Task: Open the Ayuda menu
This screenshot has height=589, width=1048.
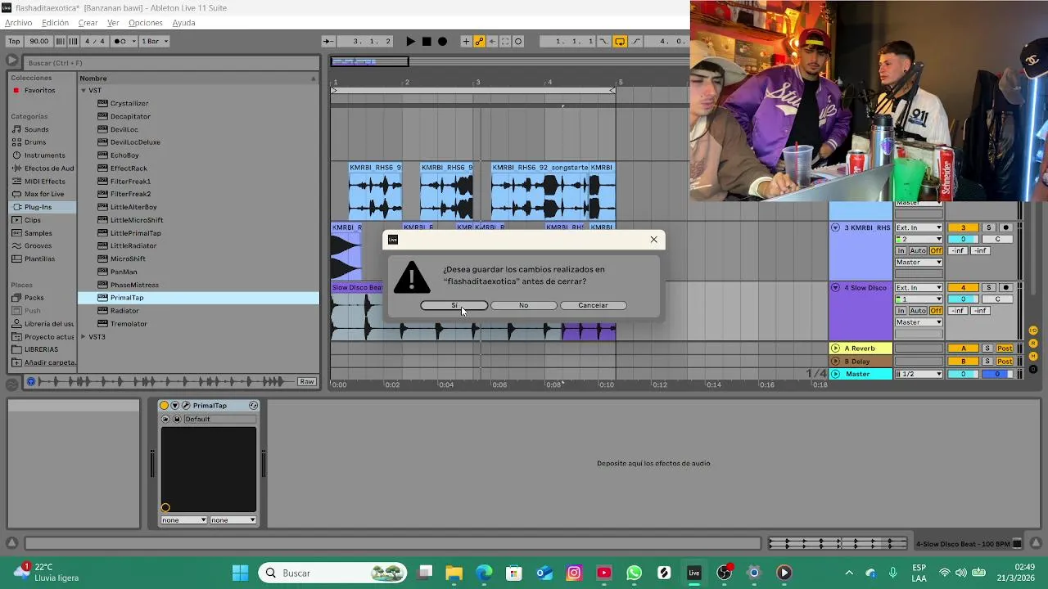Action: click(x=183, y=23)
